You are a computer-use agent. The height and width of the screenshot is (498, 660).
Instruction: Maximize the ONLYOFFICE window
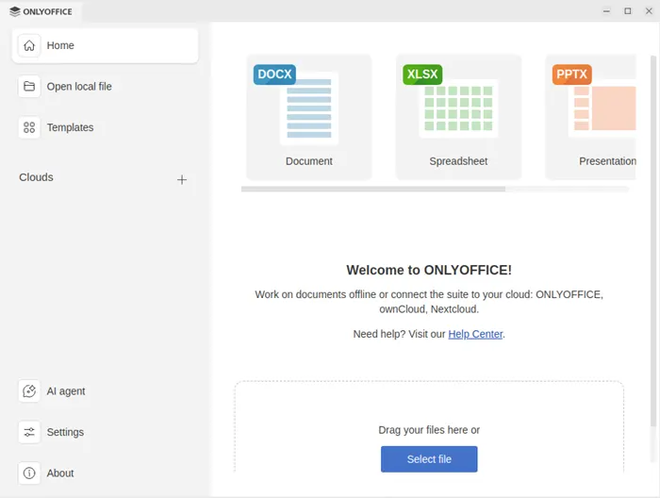pyautogui.click(x=628, y=11)
